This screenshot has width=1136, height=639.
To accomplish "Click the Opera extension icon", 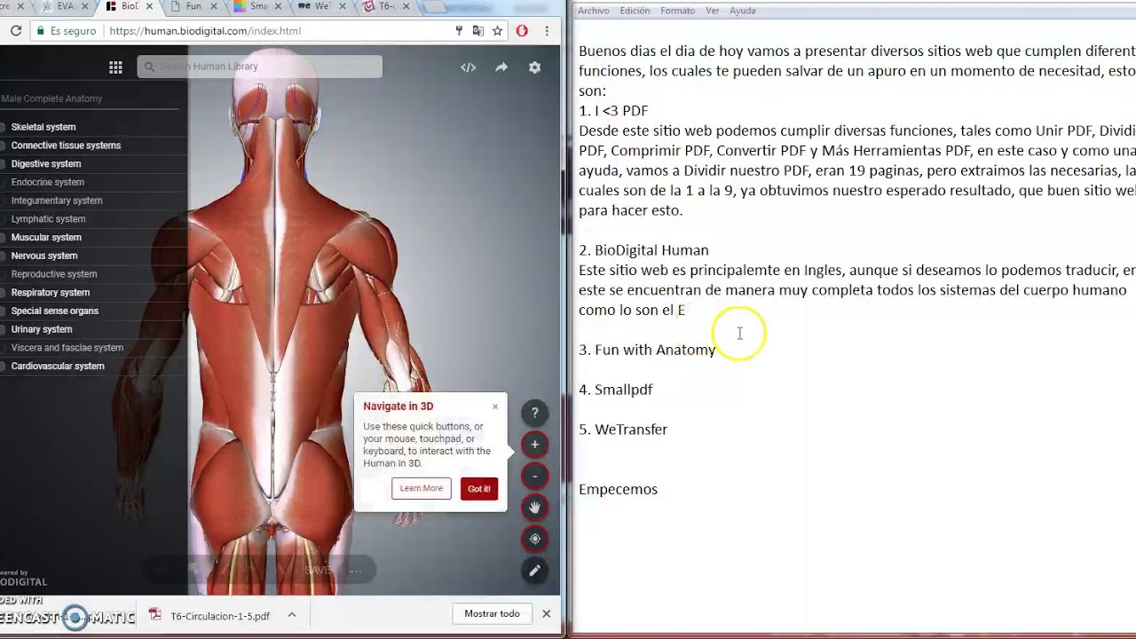I will [522, 30].
